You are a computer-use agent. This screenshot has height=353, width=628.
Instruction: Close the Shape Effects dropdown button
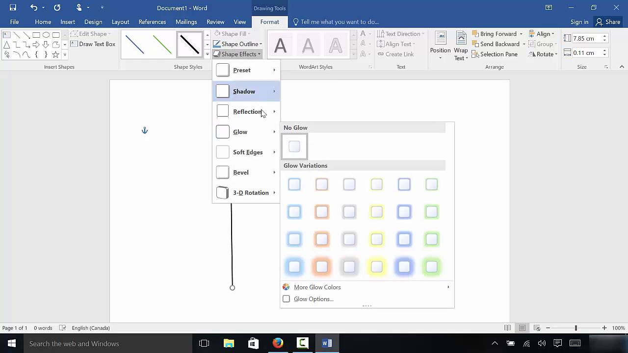(237, 54)
